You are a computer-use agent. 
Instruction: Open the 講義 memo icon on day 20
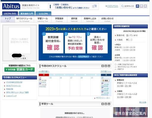(105, 81)
